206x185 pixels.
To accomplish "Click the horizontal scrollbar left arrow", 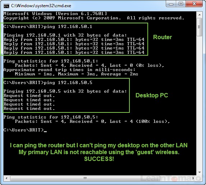I will 6,178.
